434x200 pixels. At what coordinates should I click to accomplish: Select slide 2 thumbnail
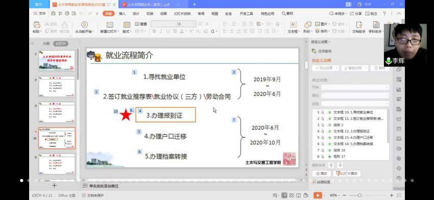57,86
